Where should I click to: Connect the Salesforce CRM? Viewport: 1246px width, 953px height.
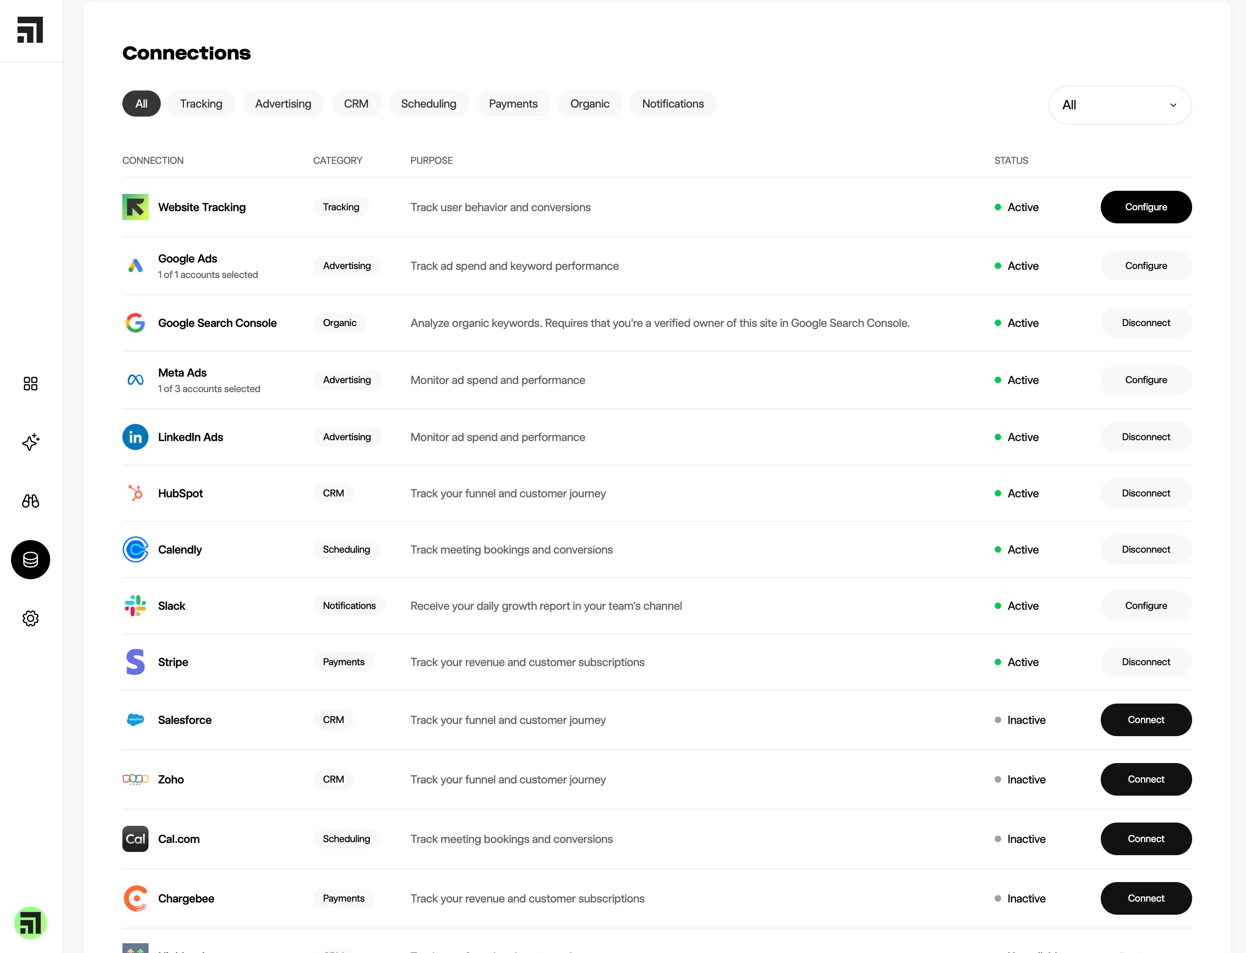[1146, 720]
